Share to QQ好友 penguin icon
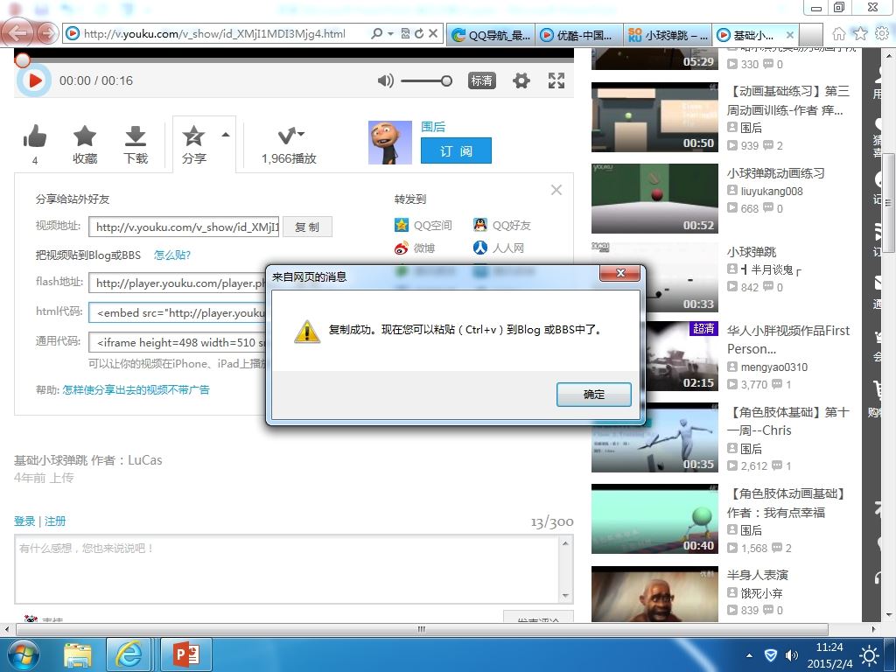 click(480, 225)
